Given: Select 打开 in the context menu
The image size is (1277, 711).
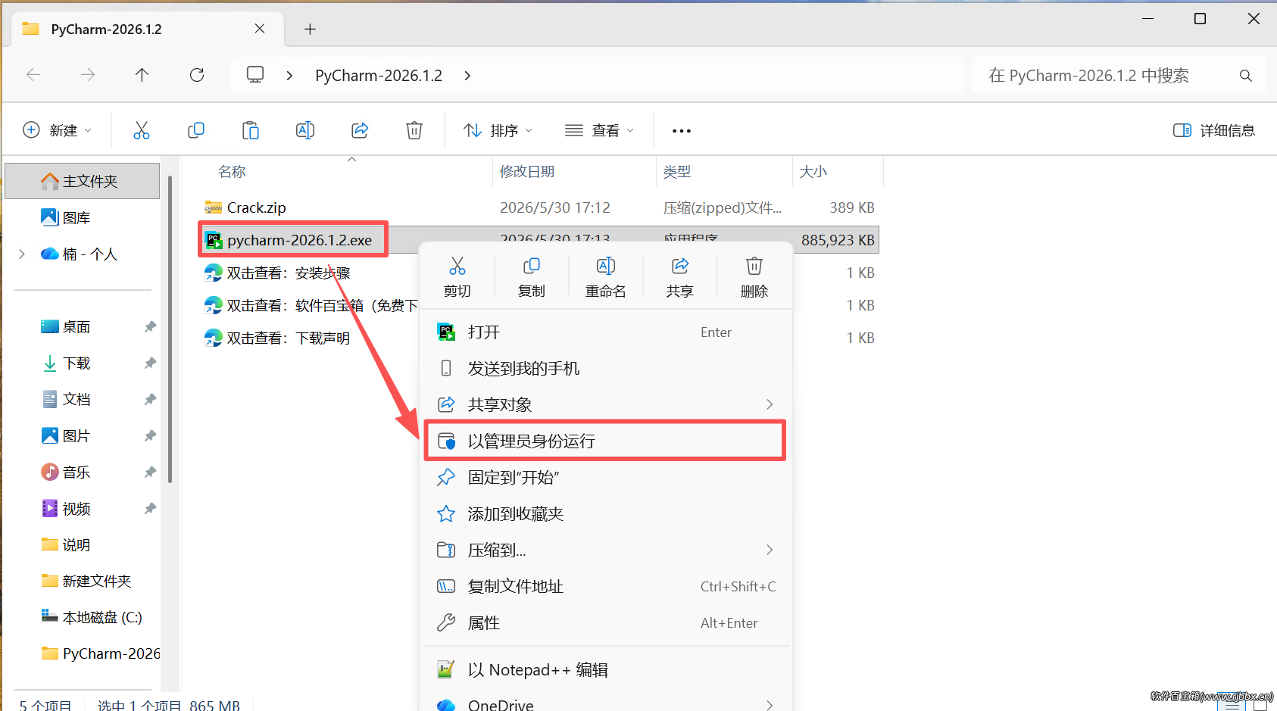Looking at the screenshot, I should pyautogui.click(x=606, y=332).
